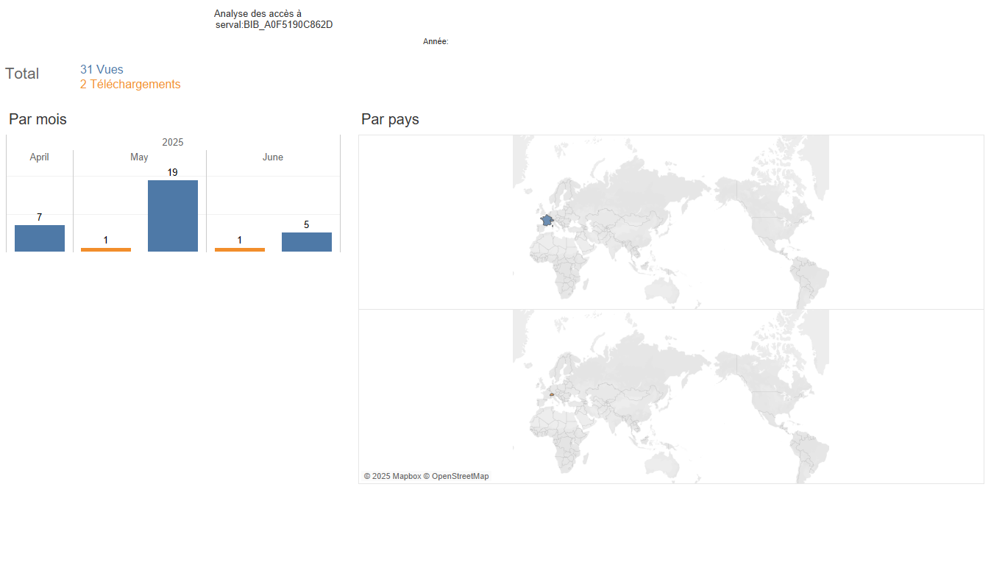The image size is (1005, 565).
Task: Click the "Total" label
Action: click(22, 74)
